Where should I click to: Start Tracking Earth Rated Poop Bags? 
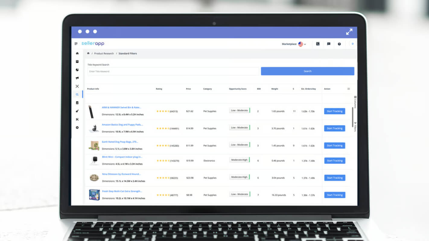335,146
